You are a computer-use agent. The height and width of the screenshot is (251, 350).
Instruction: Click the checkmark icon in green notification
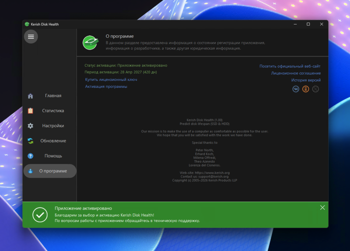[x=40, y=215]
